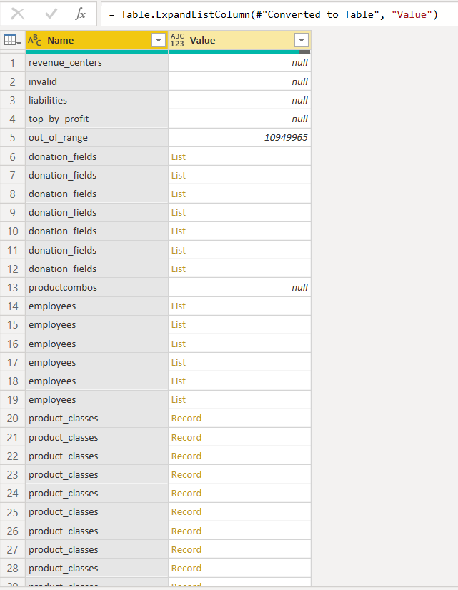Select row number 1 header
Image resolution: width=458 pixels, height=590 pixels.
point(12,63)
